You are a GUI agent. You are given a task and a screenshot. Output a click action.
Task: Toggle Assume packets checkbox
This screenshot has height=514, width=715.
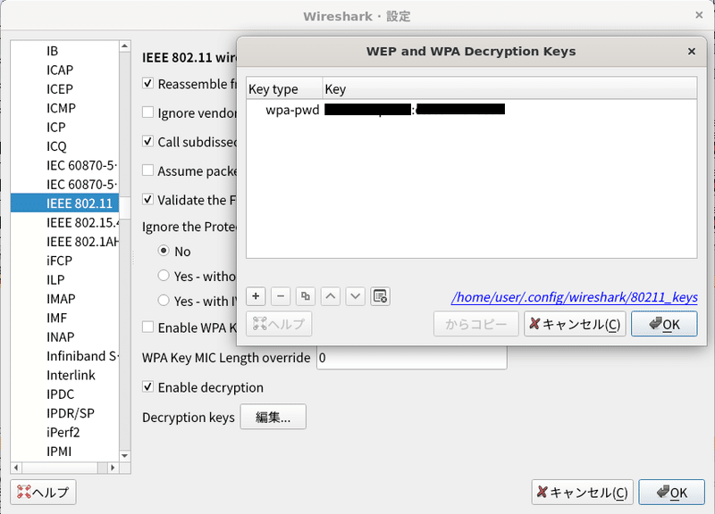147,170
